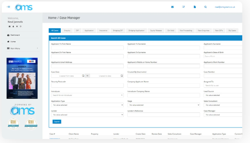Open the Application Type dropdown

pyautogui.click(x=87, y=105)
